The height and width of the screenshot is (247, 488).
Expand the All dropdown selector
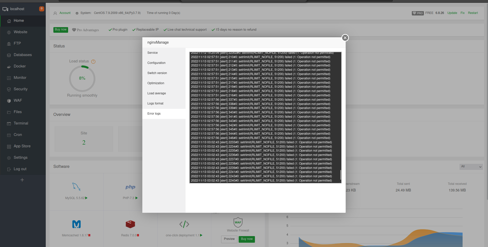[471, 167]
